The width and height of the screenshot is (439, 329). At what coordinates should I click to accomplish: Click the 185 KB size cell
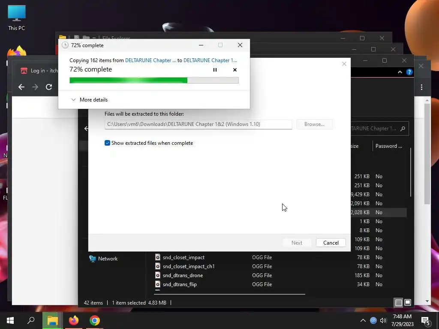tap(362, 275)
